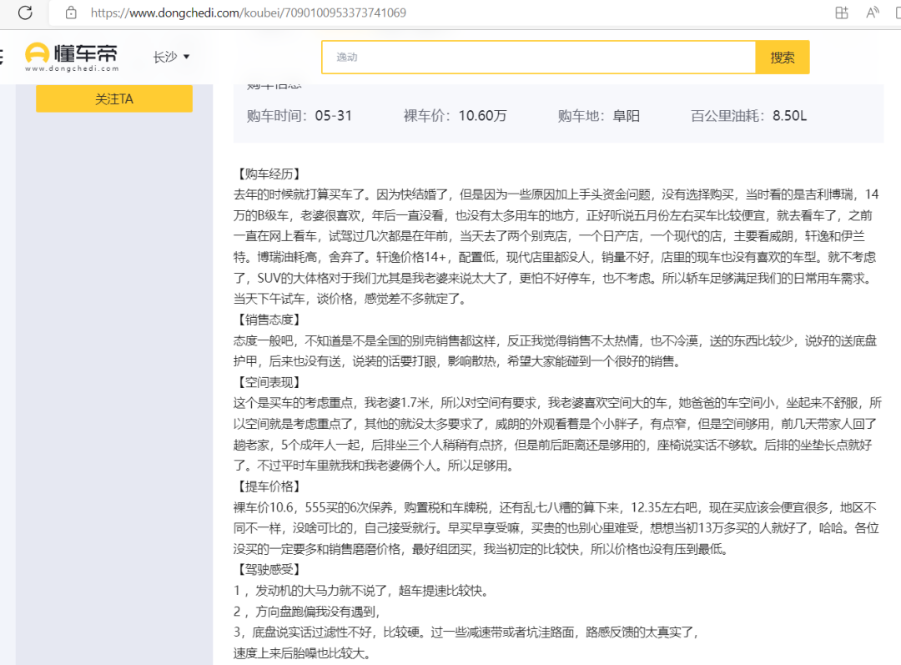Click the 百公里油耗 8.50L value
The height and width of the screenshot is (665, 901).
pos(789,116)
